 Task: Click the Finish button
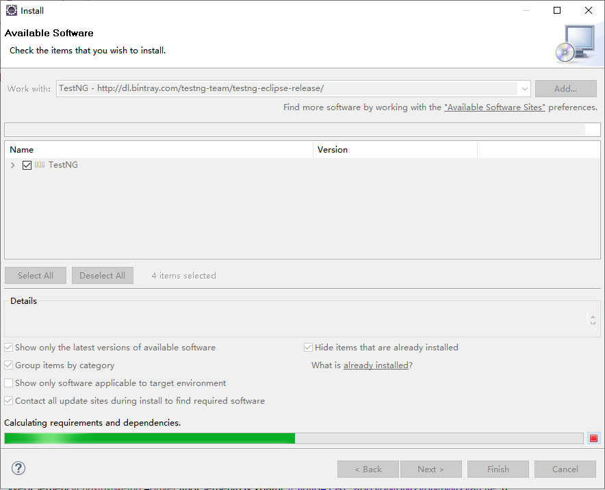tap(498, 469)
